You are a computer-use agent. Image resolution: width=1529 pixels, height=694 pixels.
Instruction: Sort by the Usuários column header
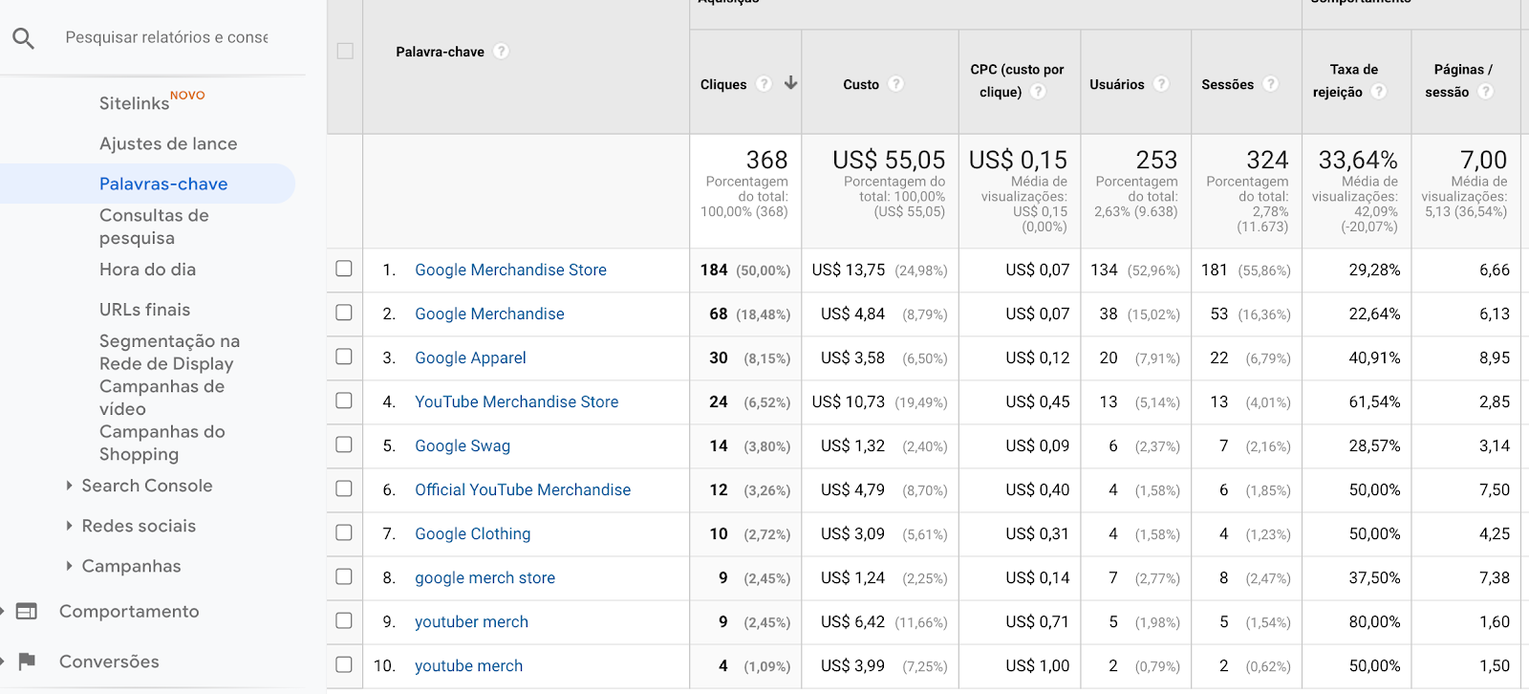tap(1117, 84)
